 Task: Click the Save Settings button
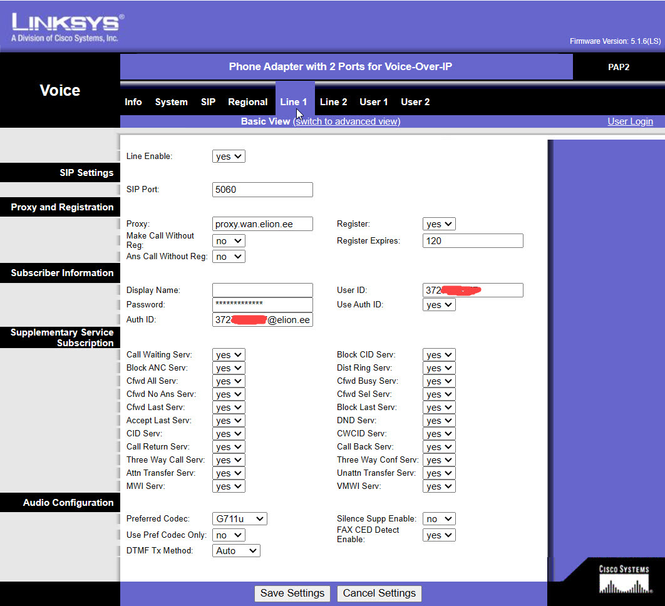[x=292, y=593]
